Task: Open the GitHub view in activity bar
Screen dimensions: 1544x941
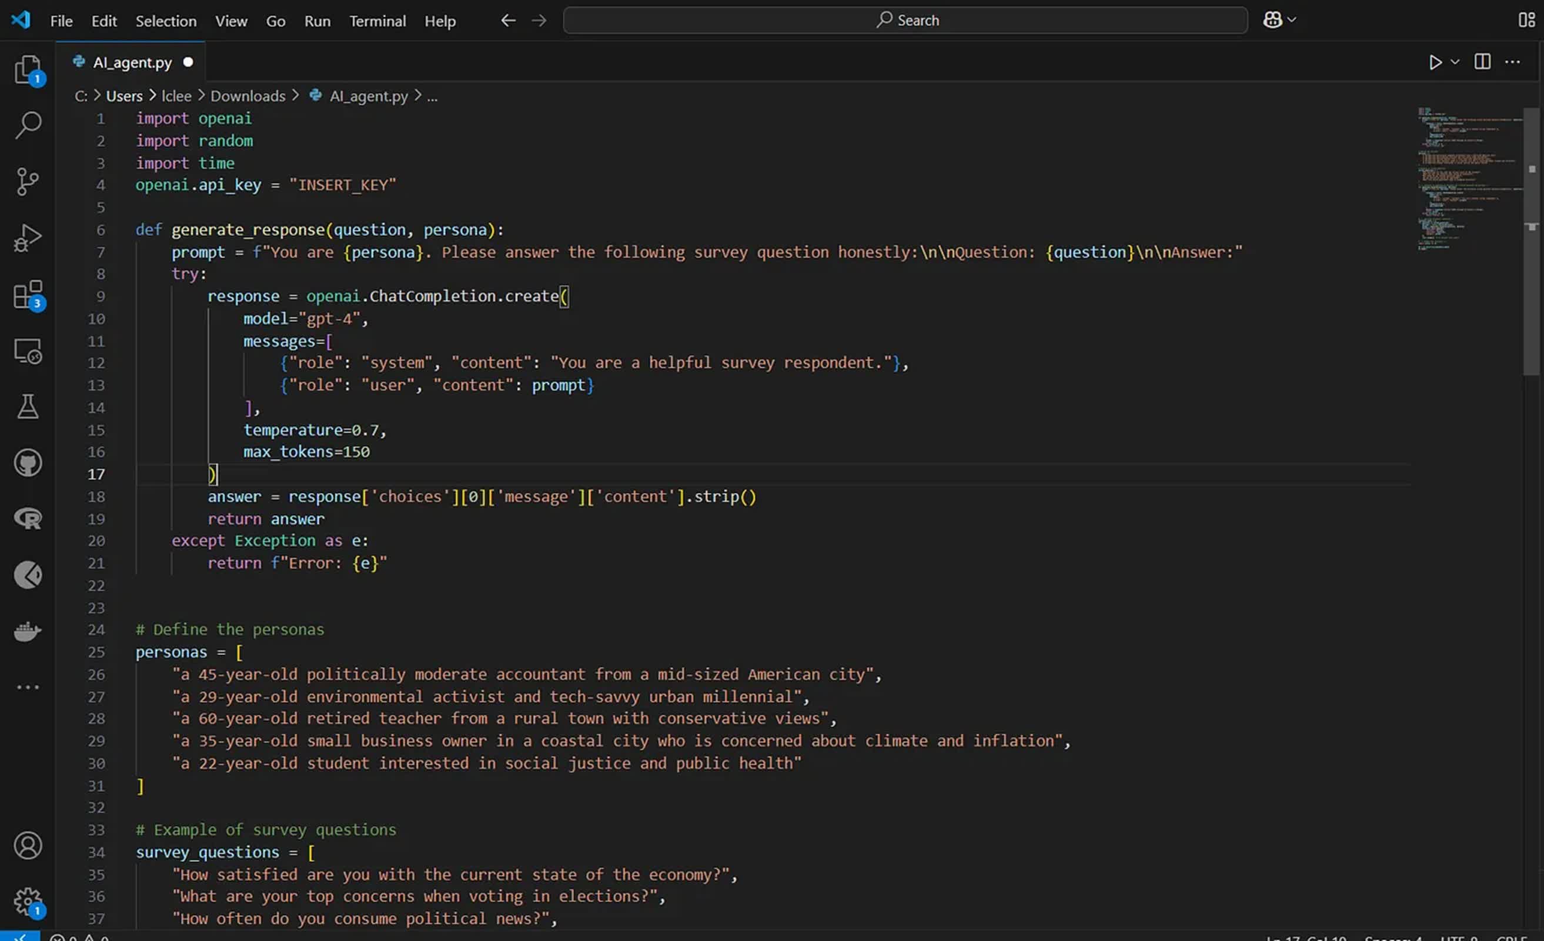Action: coord(28,463)
